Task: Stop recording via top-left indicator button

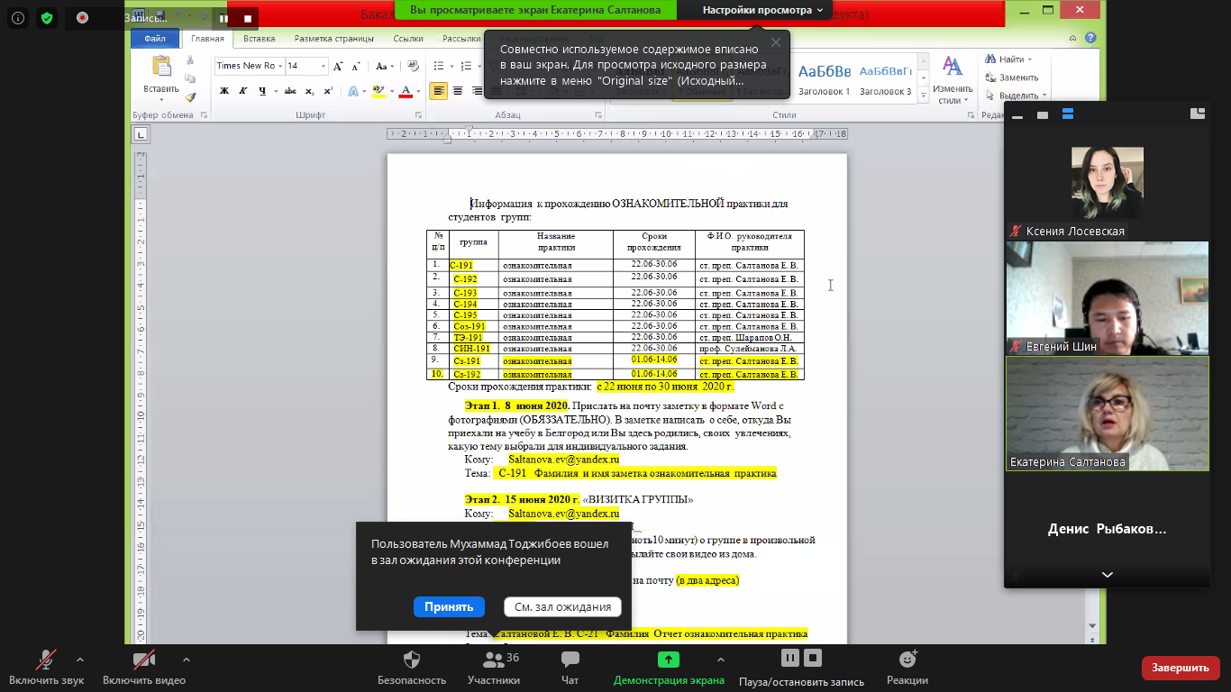Action: pyautogui.click(x=248, y=18)
